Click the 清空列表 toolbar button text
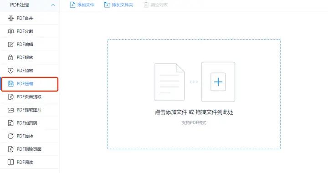Viewport: 328px width, 173px height. [x=159, y=5]
